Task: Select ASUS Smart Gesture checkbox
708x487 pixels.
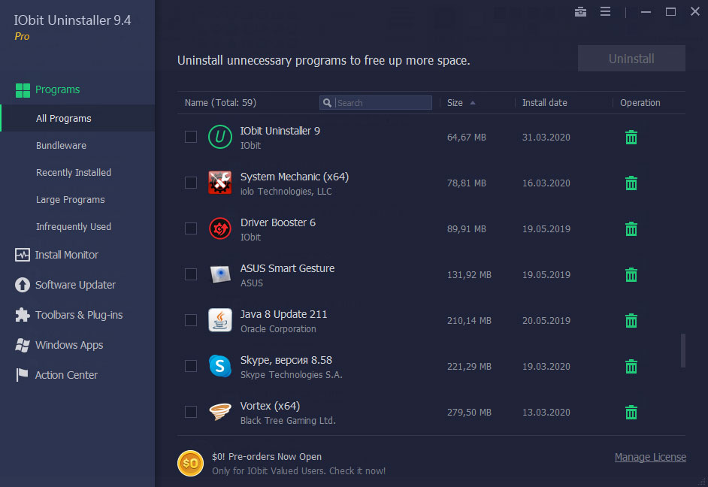Action: pyautogui.click(x=191, y=274)
